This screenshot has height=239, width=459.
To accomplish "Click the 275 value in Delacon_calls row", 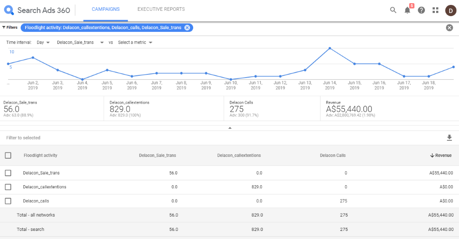I will coord(343,201).
